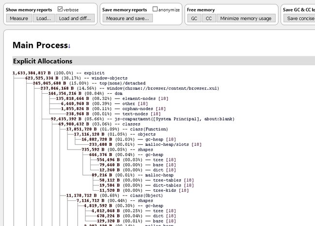This screenshot has width=315, height=226.
Task: Select the 'other [18]' row
Action: tap(105, 104)
